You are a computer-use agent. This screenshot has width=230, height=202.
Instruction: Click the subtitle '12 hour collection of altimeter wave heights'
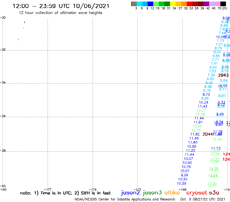pos(60,13)
